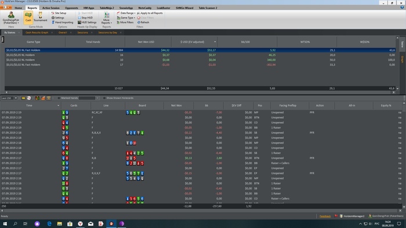Open the Game Type dropdown
This screenshot has width=406, height=228.
[x=126, y=17]
